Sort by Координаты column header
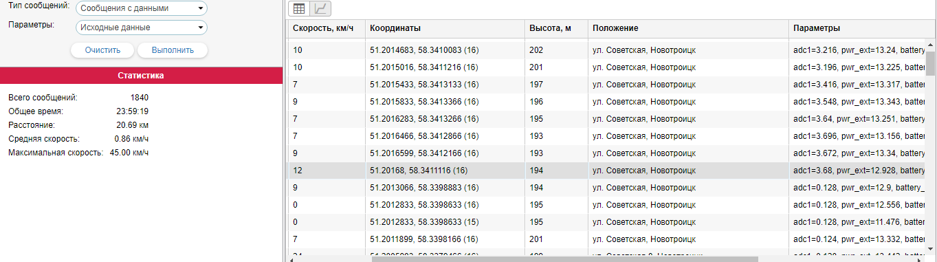The width and height of the screenshot is (937, 262). pos(445,28)
